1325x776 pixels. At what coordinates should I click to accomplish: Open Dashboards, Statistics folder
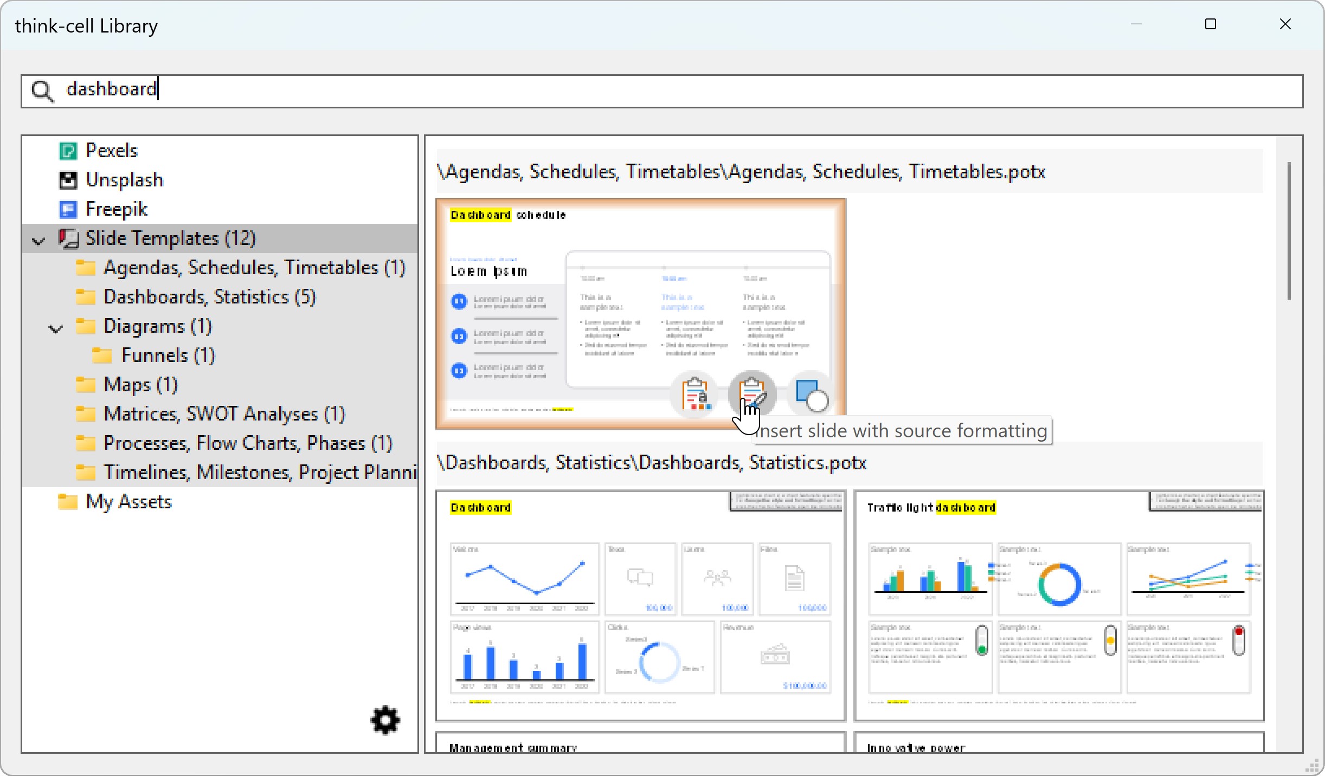pos(209,297)
